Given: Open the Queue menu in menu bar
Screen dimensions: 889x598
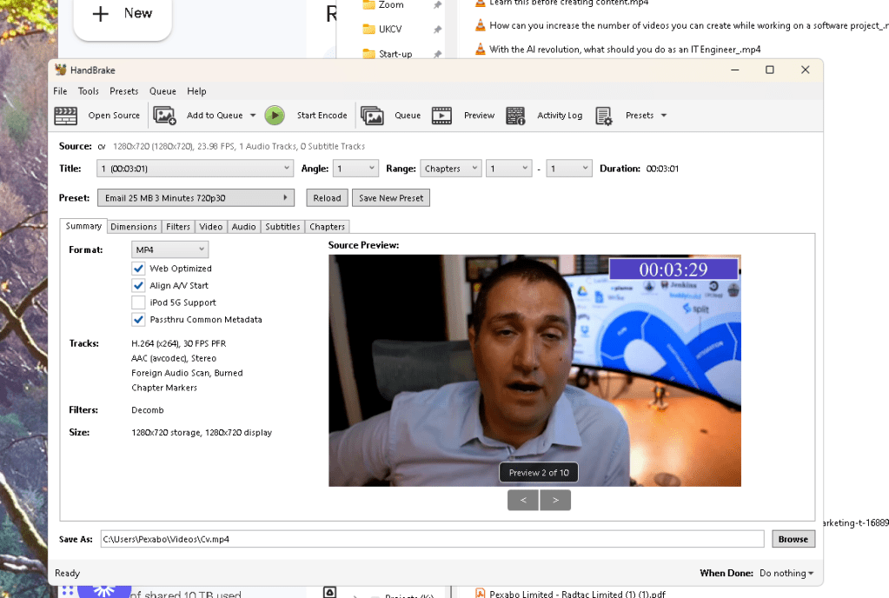Looking at the screenshot, I should 163,91.
